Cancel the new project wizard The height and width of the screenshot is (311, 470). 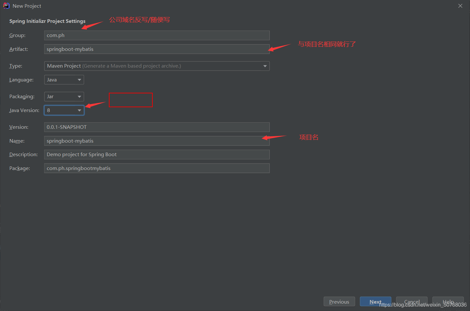pyautogui.click(x=412, y=302)
